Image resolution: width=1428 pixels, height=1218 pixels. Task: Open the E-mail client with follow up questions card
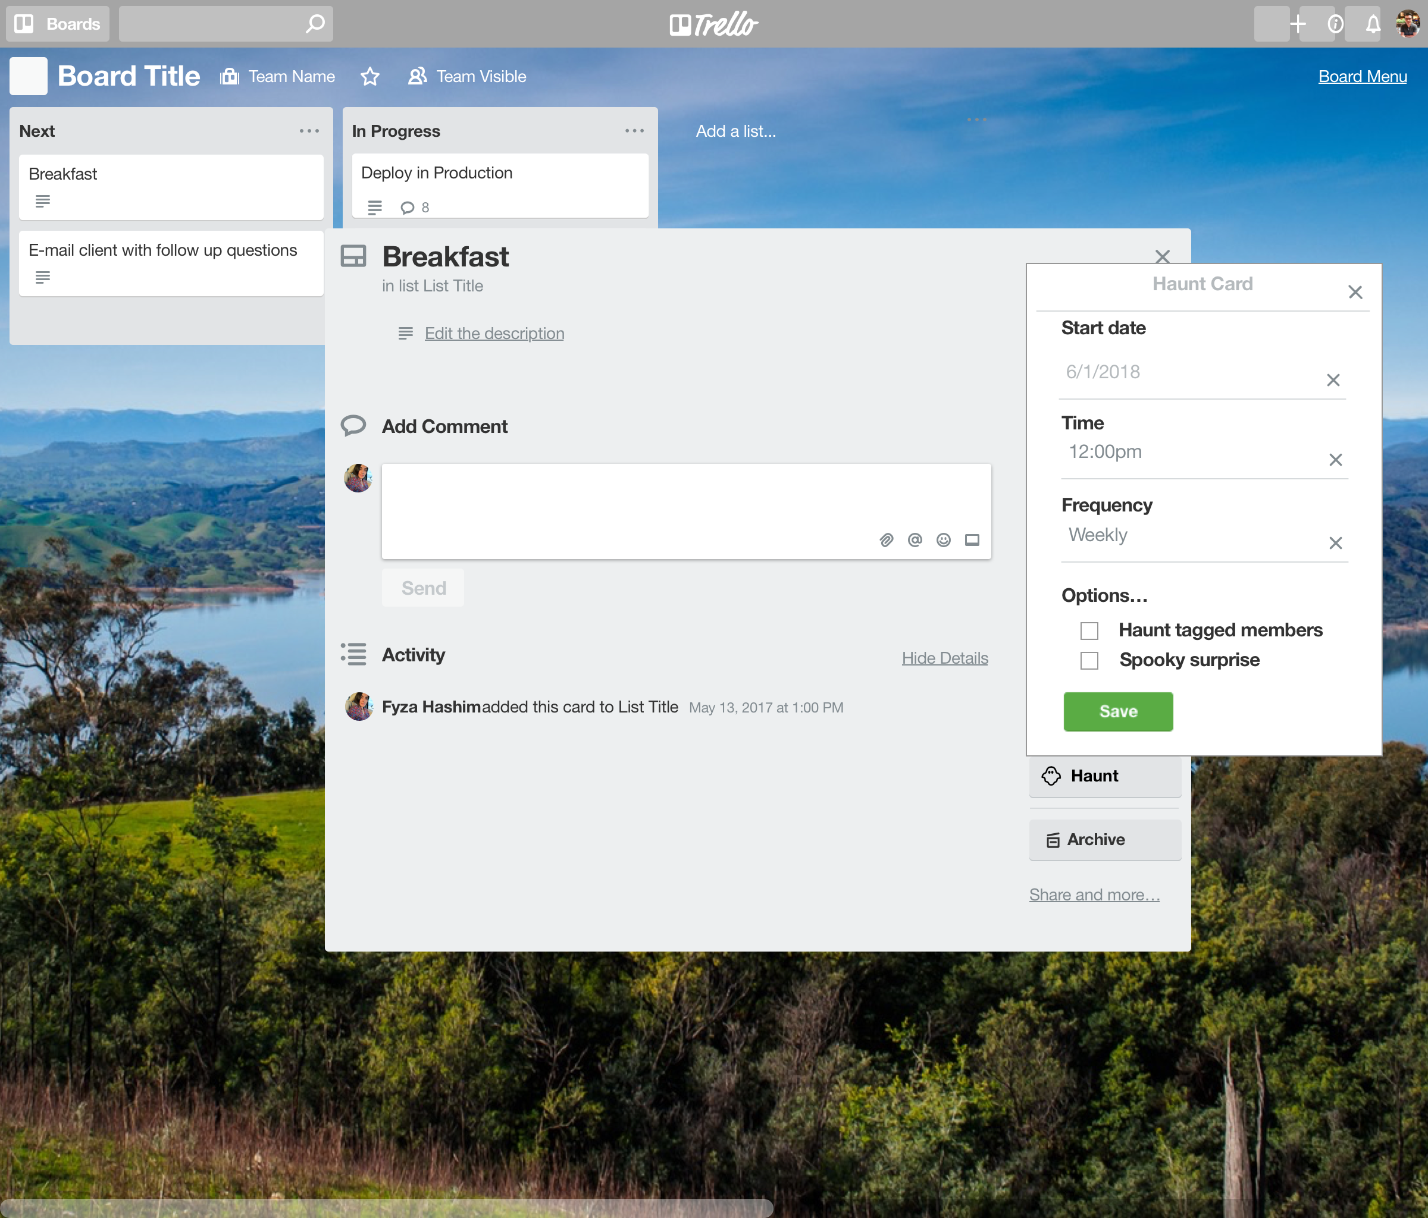pos(171,263)
